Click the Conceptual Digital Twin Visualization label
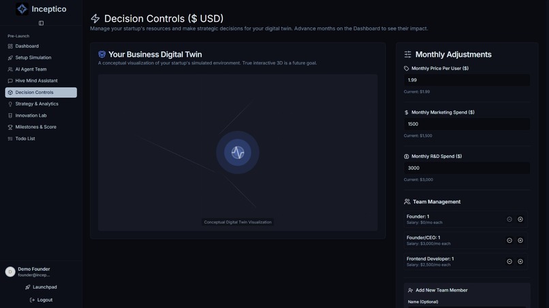The width and height of the screenshot is (549, 308). pos(238,222)
